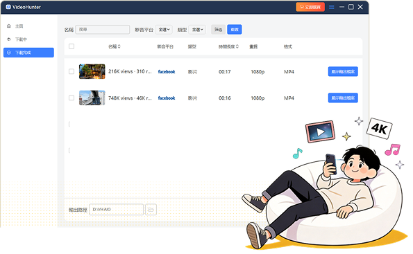Viewport: 413px width, 254px height.
Task: Click the duration 00:16
Action: (225, 98)
